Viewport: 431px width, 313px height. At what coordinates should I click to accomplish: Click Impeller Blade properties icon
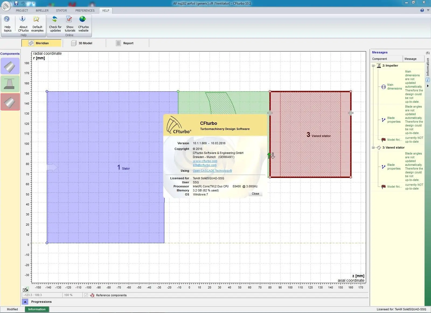coord(383,120)
